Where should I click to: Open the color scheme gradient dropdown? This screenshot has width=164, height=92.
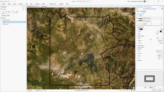(141, 29)
